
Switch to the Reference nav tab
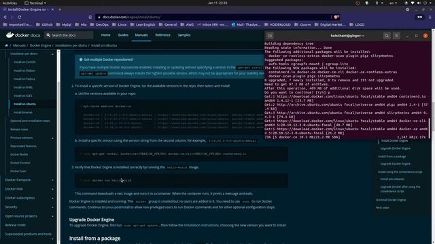163,35
